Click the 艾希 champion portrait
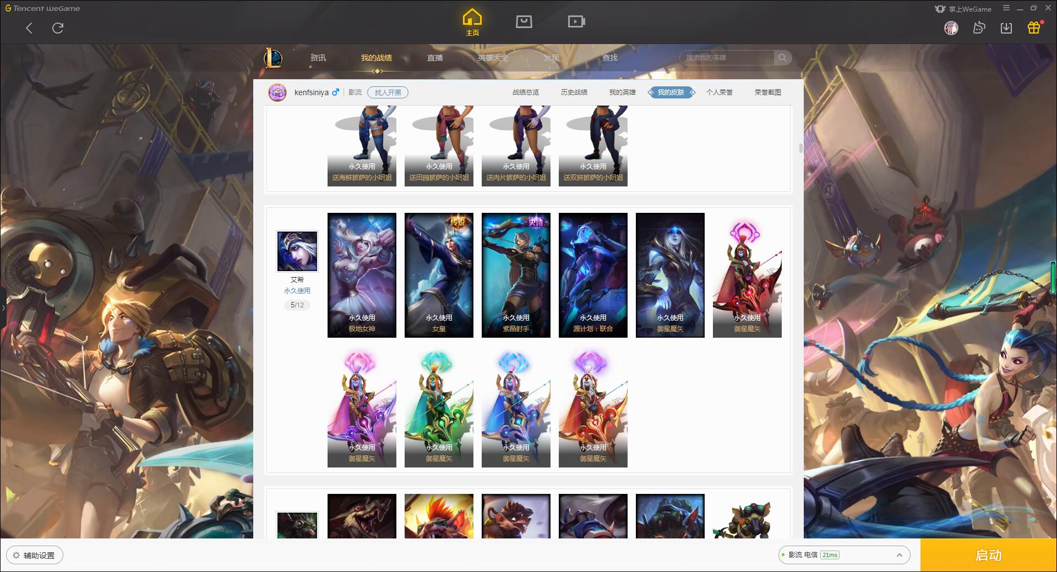This screenshot has width=1057, height=572. tap(297, 251)
